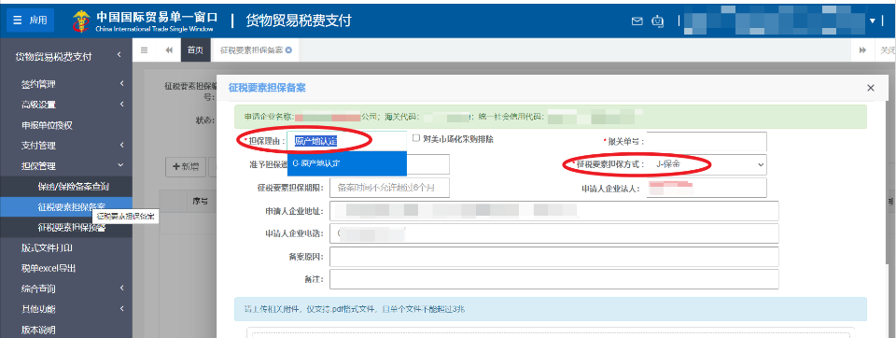Expand the 其他功能 sidebar menu
This screenshot has width=896, height=338.
tap(66, 309)
